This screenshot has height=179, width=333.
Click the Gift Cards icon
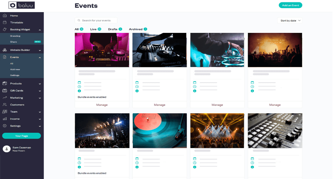(x=4, y=91)
